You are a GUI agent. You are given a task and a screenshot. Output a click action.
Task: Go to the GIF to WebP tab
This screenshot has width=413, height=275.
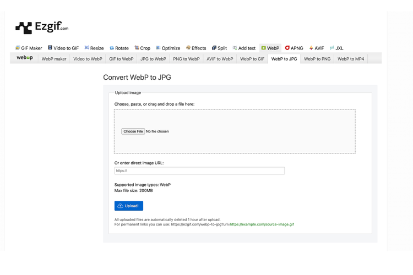coord(121,59)
